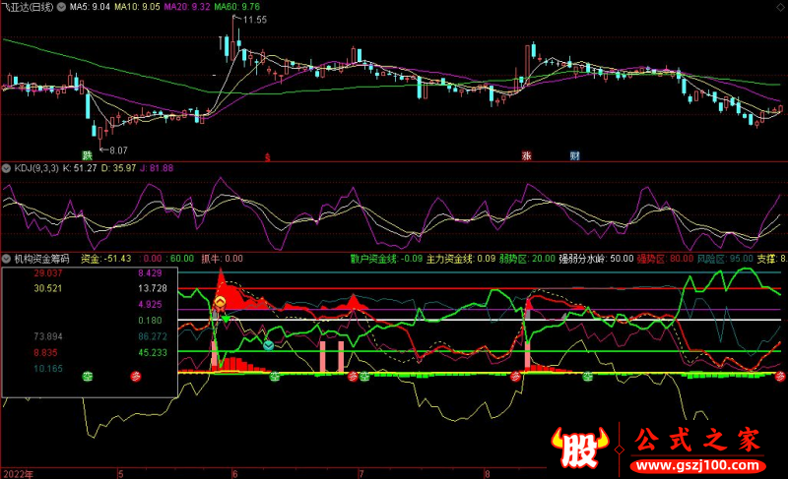Click the MA10: 9.05 label
The image size is (788, 479).
click(x=137, y=7)
